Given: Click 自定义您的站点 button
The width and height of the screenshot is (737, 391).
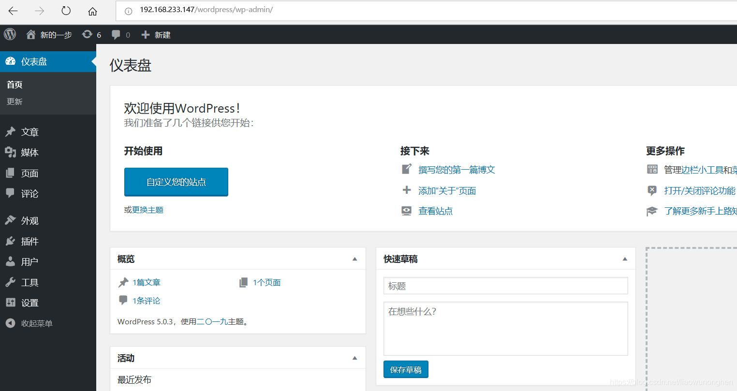Looking at the screenshot, I should [x=176, y=182].
